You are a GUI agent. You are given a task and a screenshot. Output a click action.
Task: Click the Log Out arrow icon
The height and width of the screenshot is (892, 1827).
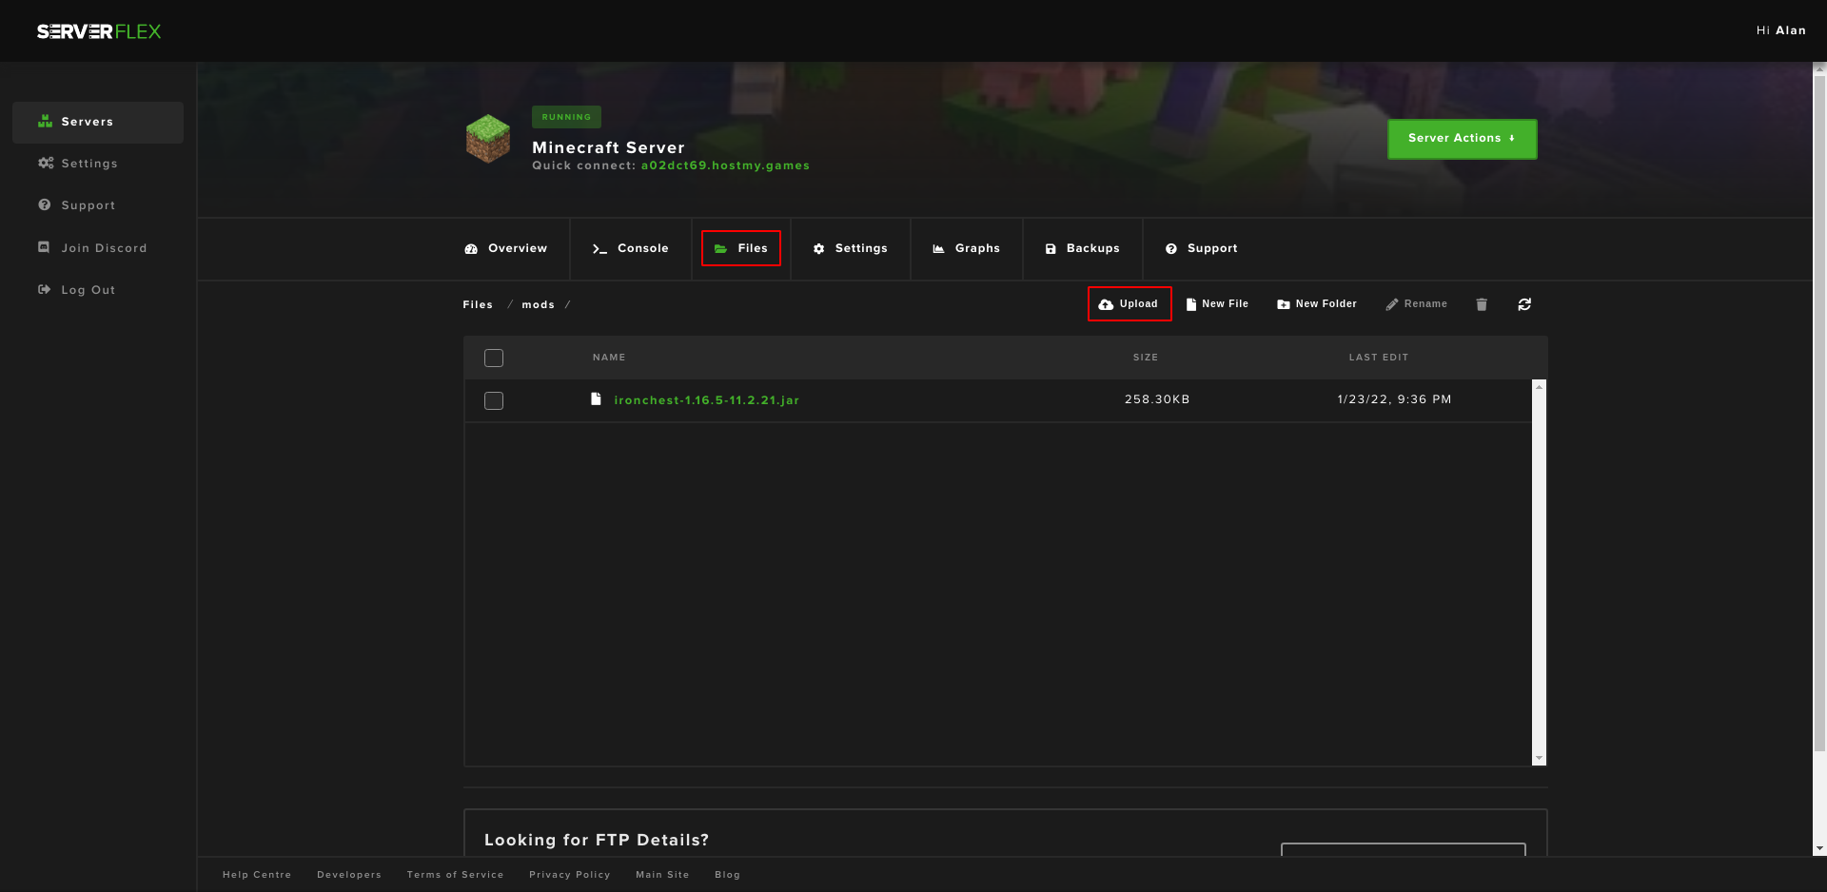point(44,290)
